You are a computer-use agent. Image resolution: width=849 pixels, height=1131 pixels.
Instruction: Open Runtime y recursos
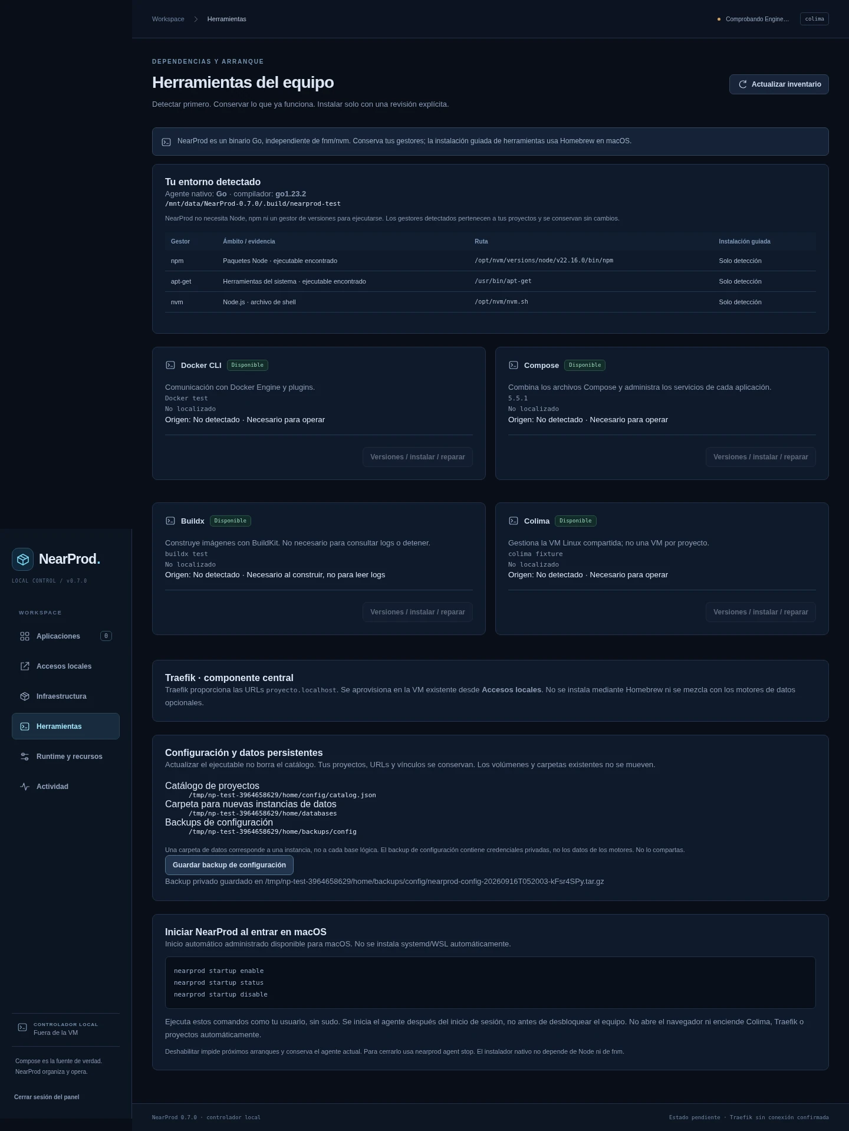65,757
